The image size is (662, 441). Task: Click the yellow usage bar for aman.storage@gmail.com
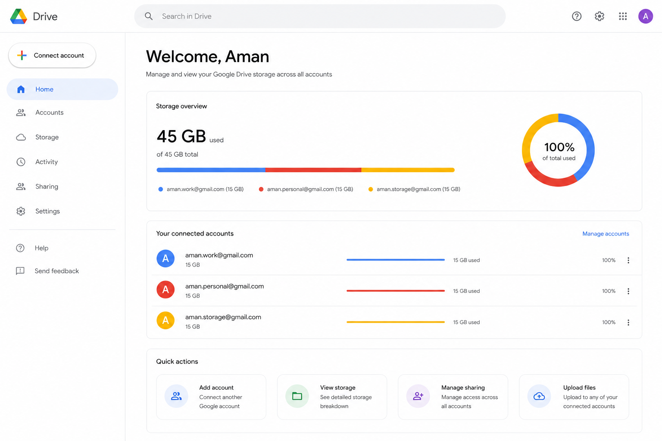pyautogui.click(x=396, y=322)
